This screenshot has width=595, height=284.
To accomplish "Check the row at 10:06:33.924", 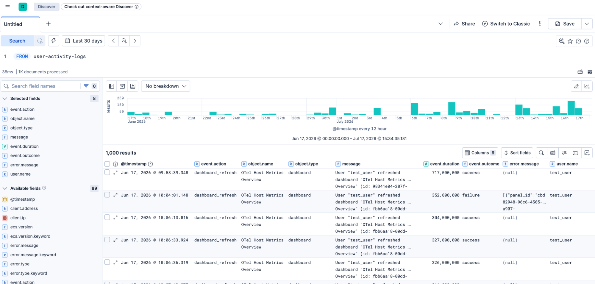I will coord(107,240).
